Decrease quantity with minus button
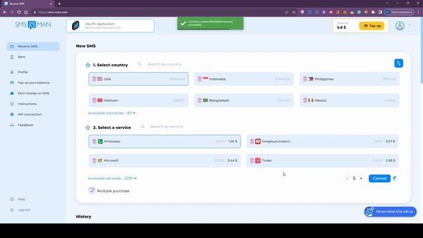423x238 pixels. [347, 178]
